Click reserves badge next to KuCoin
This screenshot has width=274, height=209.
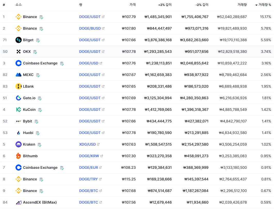pyautogui.click(x=40, y=110)
